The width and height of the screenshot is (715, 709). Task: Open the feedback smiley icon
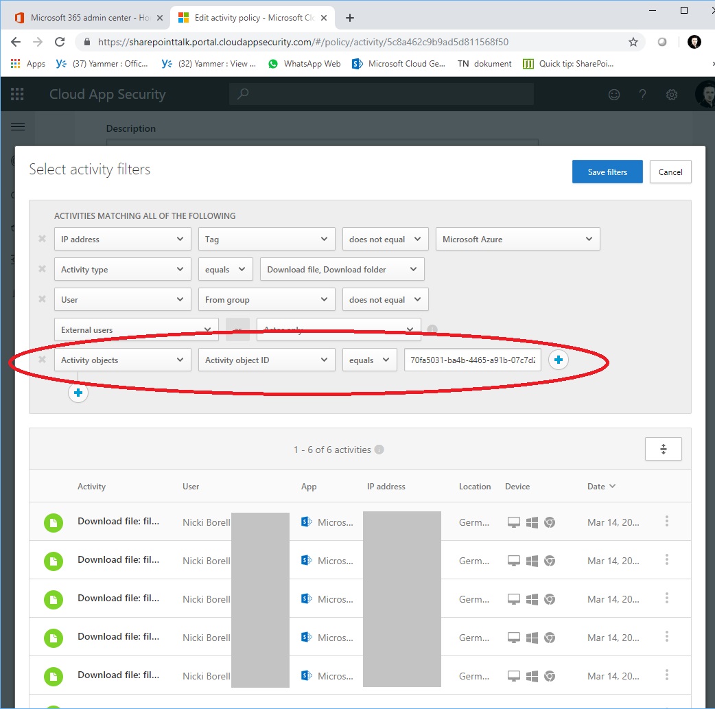click(x=614, y=95)
